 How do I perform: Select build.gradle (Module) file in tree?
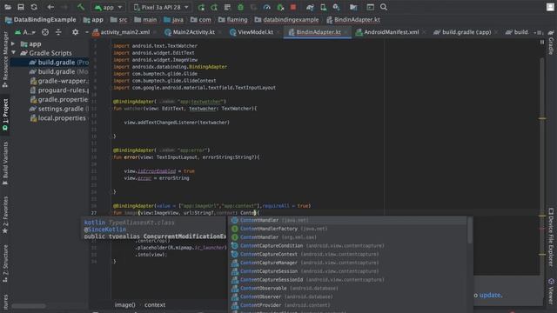tap(58, 71)
